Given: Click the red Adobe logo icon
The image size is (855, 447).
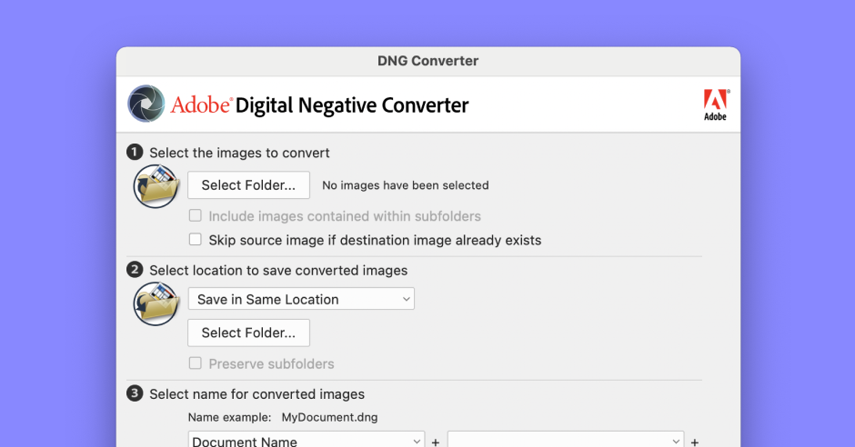Looking at the screenshot, I should pyautogui.click(x=716, y=104).
